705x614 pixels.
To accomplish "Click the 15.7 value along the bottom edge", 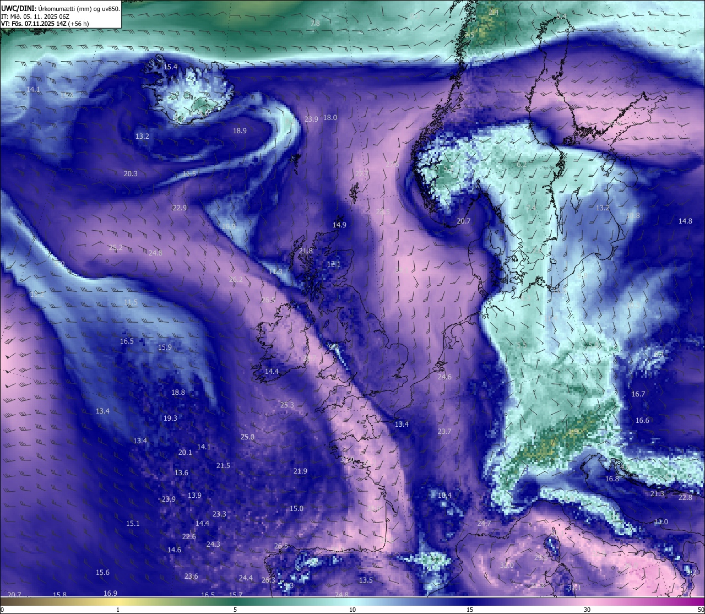I will 236,595.
